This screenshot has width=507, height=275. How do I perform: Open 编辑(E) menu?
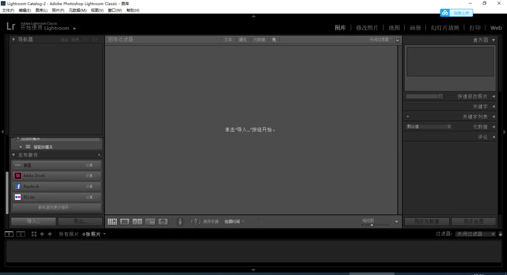click(24, 10)
